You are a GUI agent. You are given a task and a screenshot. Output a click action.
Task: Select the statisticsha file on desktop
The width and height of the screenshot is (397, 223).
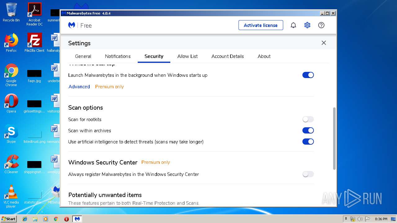click(x=34, y=197)
